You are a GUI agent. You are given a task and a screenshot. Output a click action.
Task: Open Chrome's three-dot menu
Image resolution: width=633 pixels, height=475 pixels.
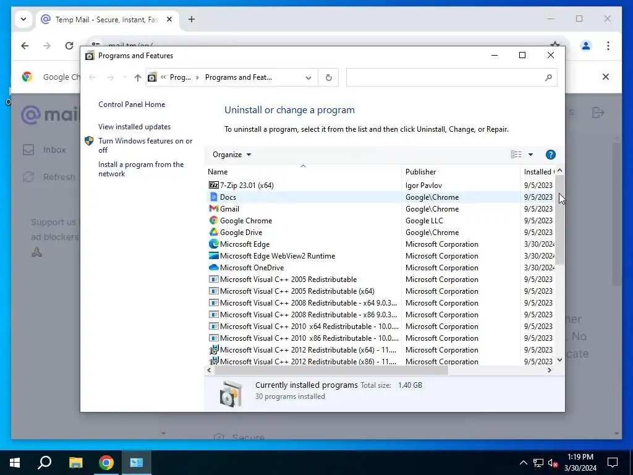click(x=608, y=46)
